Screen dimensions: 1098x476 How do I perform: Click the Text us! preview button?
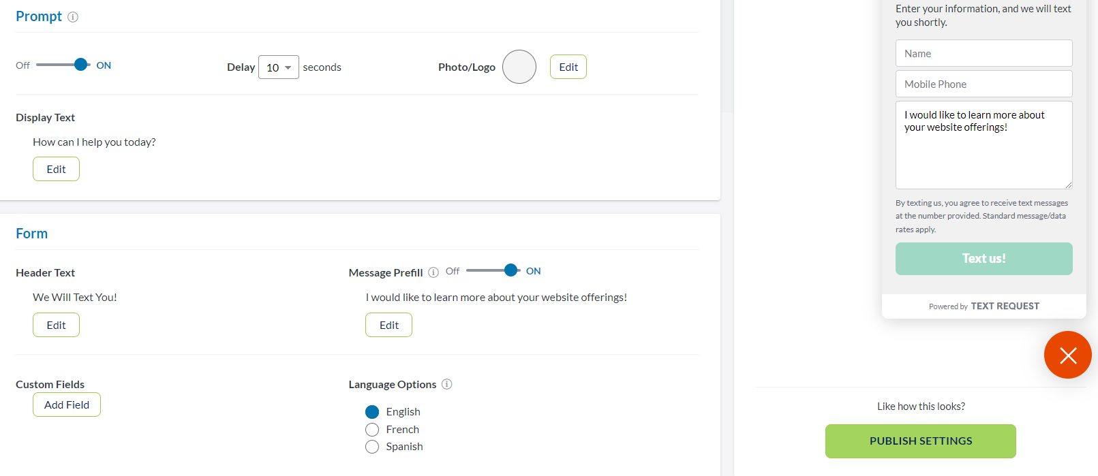click(x=983, y=259)
